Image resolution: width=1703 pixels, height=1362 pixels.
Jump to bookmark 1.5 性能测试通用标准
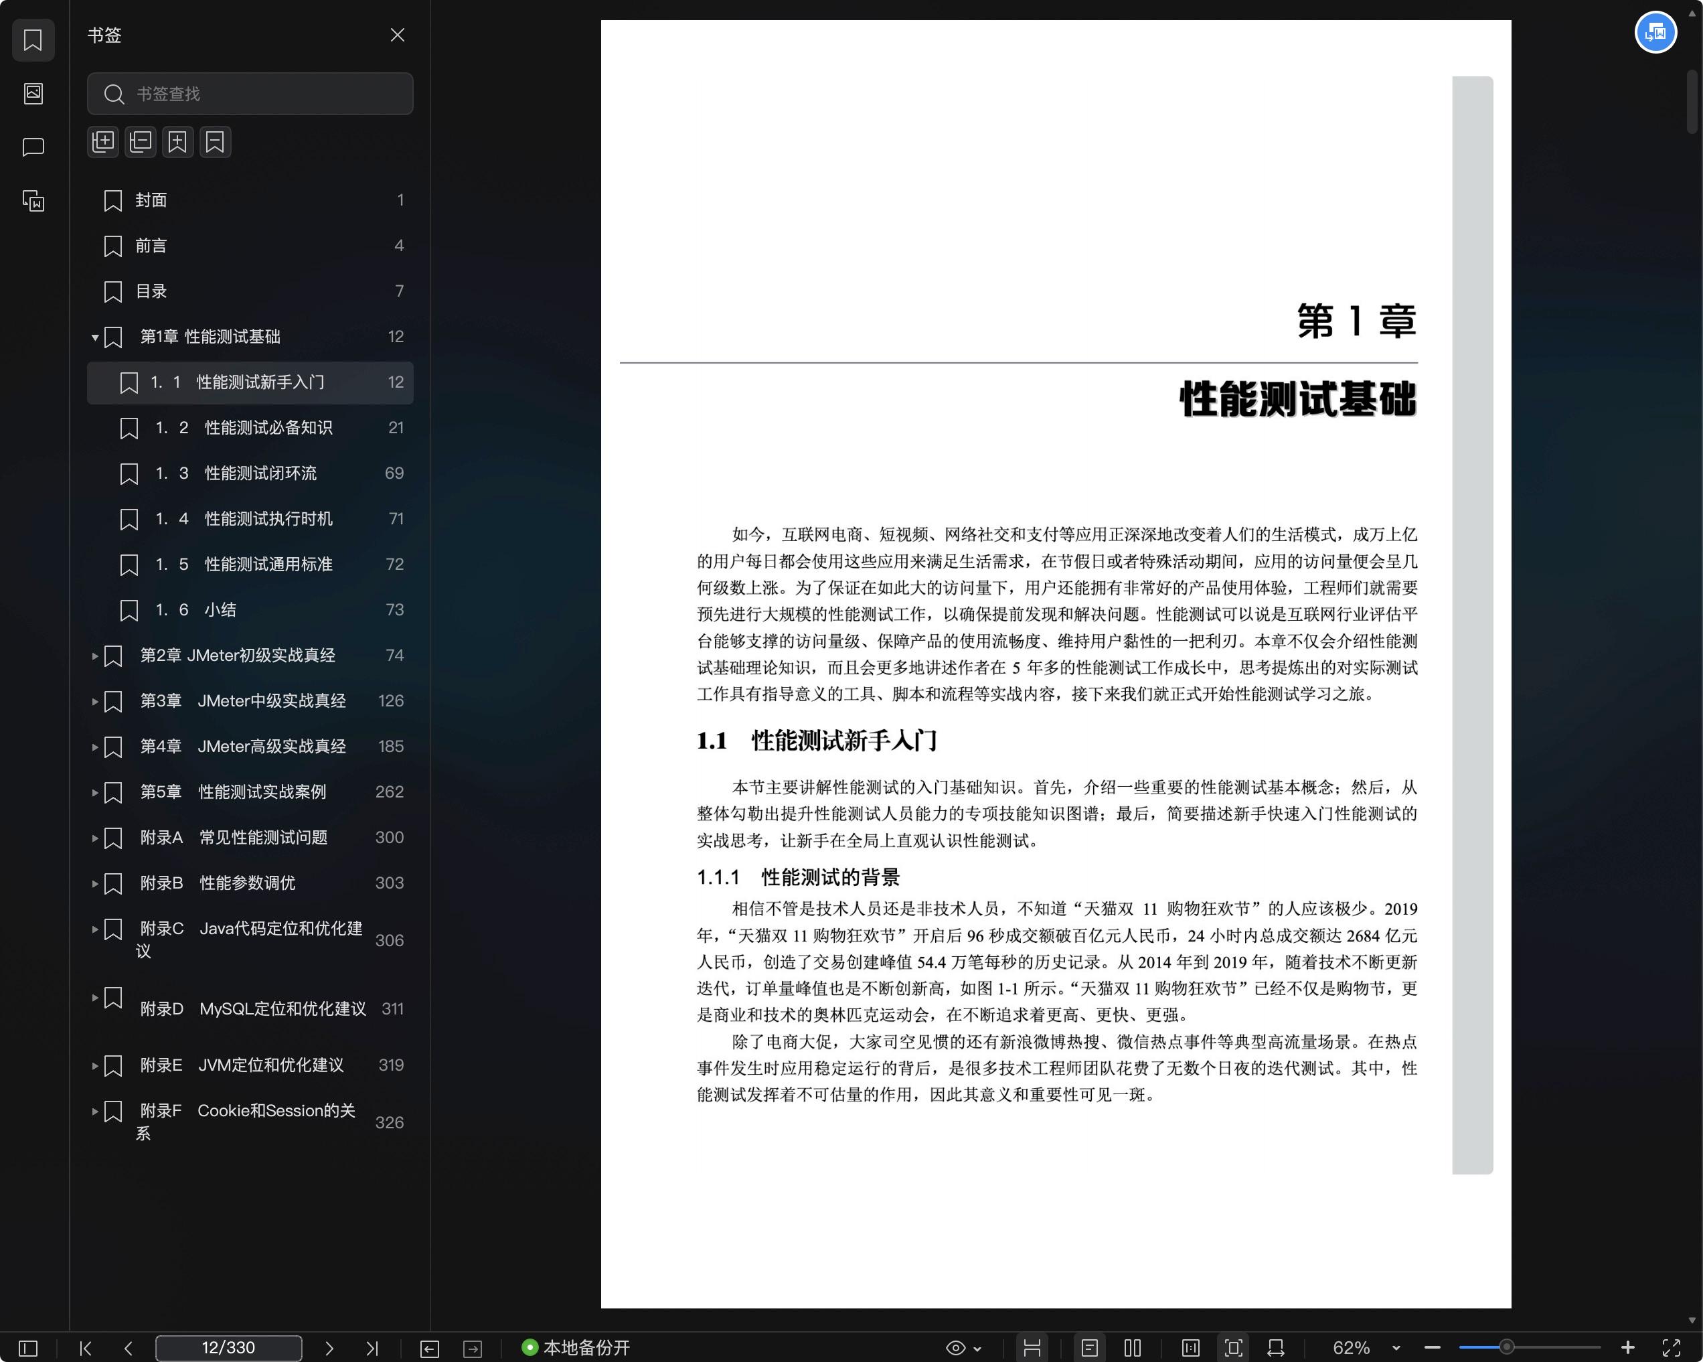tap(250, 564)
